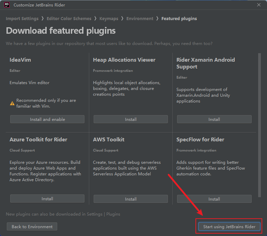Click 'Emulates Vim editor' description
This screenshot has height=236, width=267.
coord(29,82)
